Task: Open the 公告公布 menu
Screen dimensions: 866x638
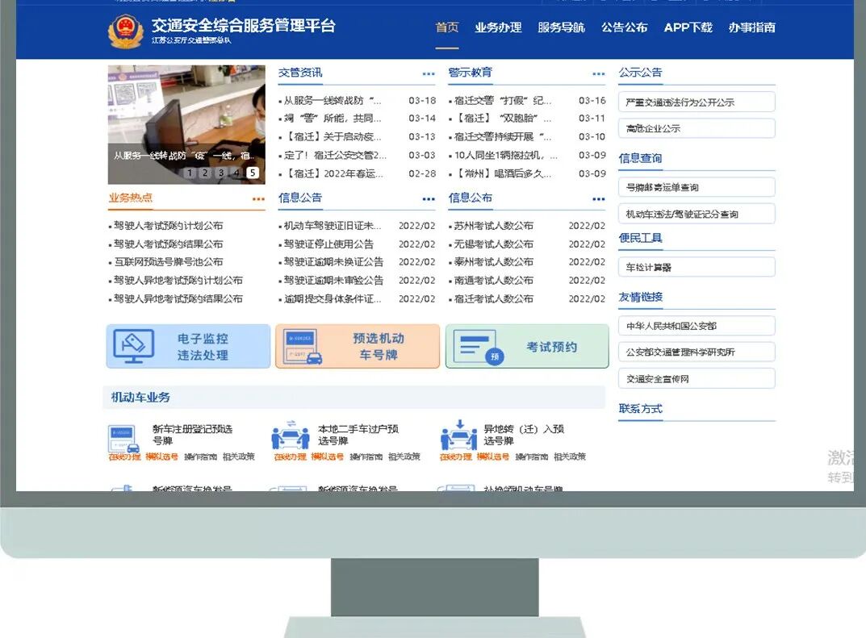Action: coord(623,27)
